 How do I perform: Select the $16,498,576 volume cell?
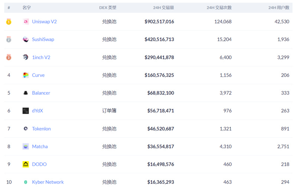(161, 164)
